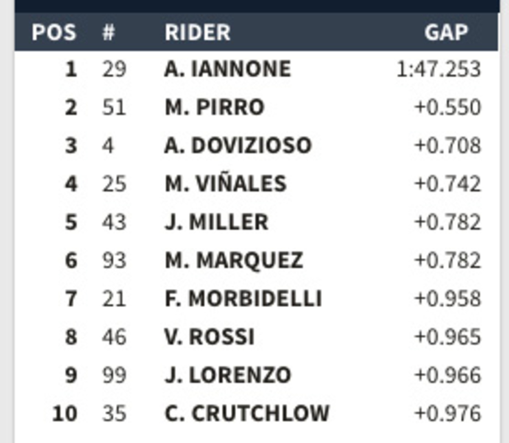The image size is (509, 443).
Task: Click F. Morbidelli's name
Action: click(243, 298)
